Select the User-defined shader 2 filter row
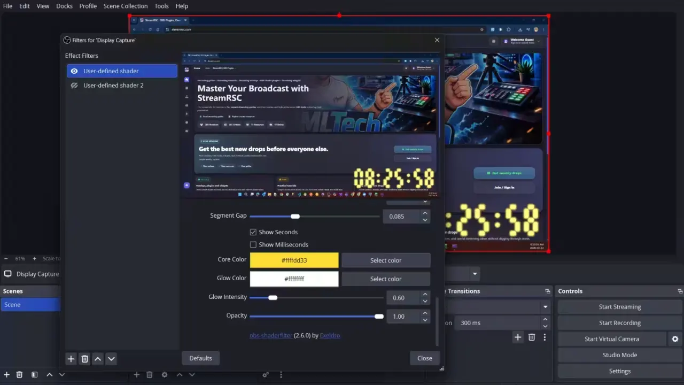The image size is (684, 385). click(122, 86)
